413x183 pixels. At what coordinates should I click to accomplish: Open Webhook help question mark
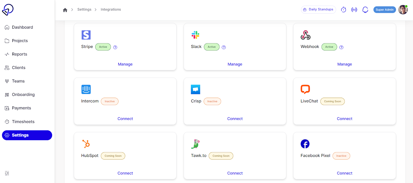tap(341, 47)
